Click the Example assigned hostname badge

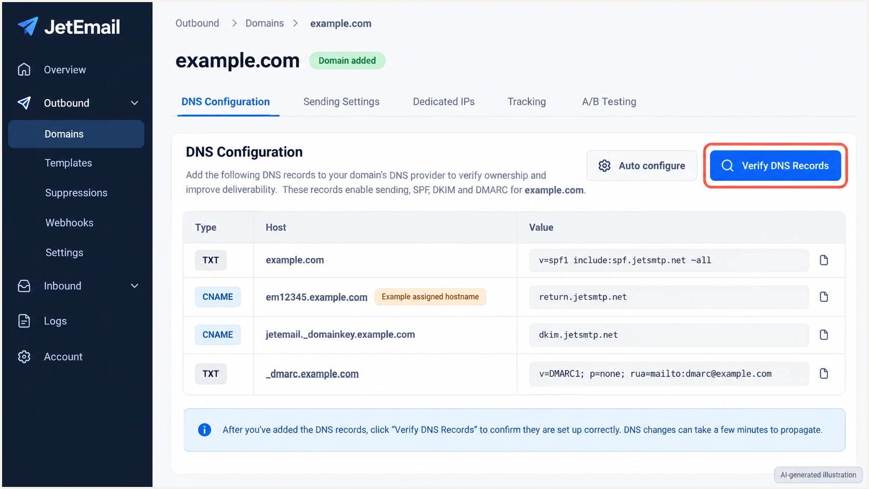[x=430, y=297]
